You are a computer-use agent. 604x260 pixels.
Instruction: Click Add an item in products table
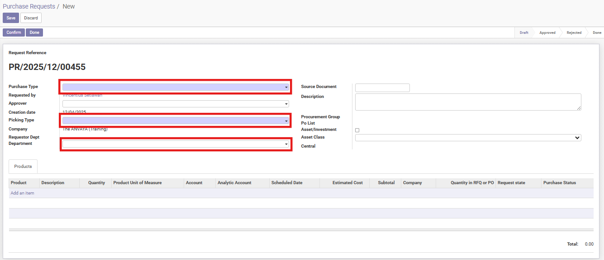click(x=22, y=193)
